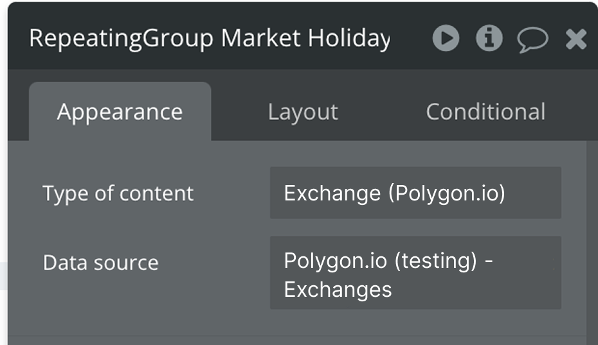Screen dimensions: 598x345
Task: Click the Exchange (Polygon.io) value
Action: [394, 193]
